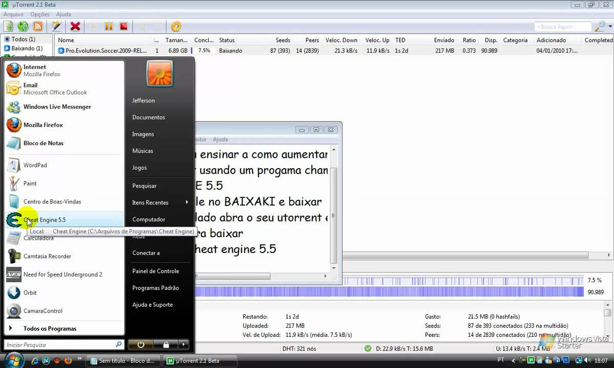The height and width of the screenshot is (368, 614).
Task: Open Orbit downloader from Start menu
Action: pyautogui.click(x=64, y=292)
